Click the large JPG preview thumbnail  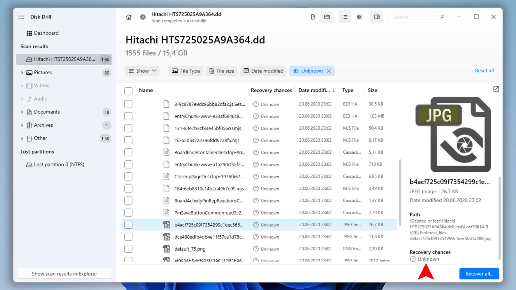point(453,134)
